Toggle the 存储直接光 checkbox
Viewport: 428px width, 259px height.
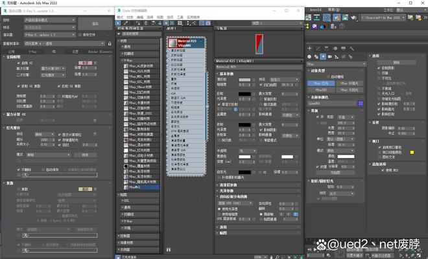point(60,140)
